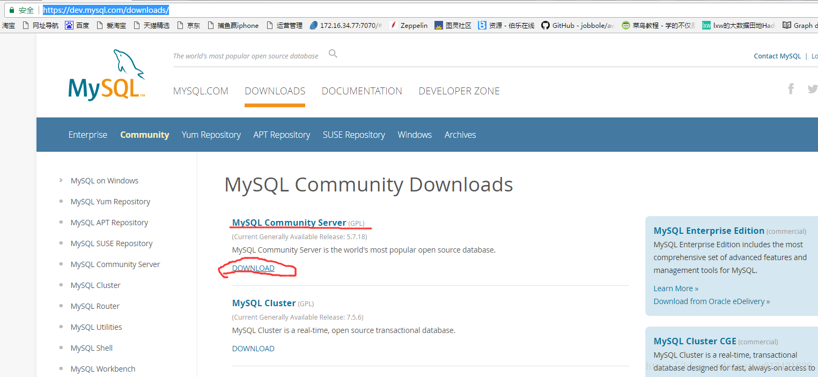818x377 pixels.
Task: Switch to the Community tab
Action: [145, 135]
